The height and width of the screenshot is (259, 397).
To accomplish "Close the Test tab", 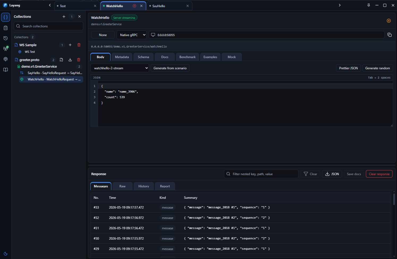I will pyautogui.click(x=95, y=6).
